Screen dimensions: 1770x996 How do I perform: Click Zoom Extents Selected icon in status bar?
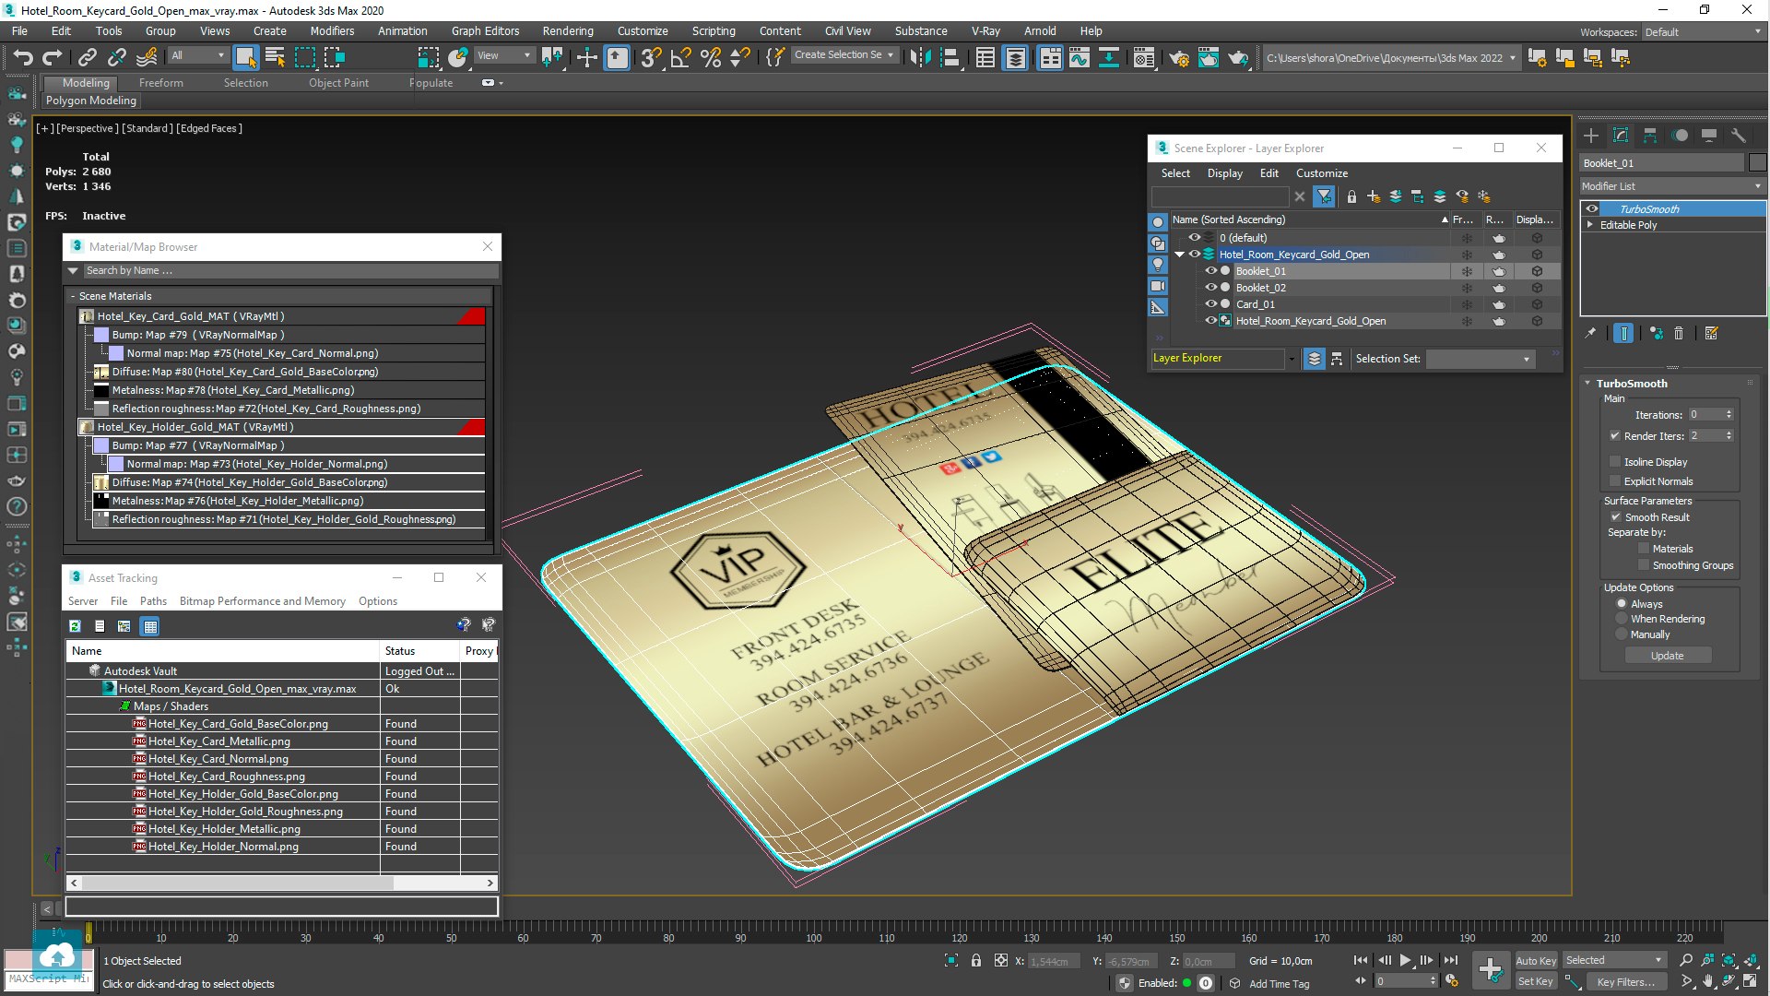(1729, 961)
